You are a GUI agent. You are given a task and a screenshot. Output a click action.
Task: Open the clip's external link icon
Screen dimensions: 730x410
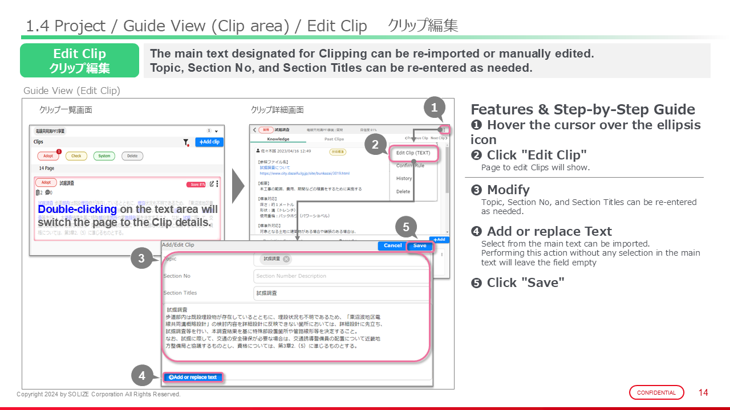click(212, 183)
